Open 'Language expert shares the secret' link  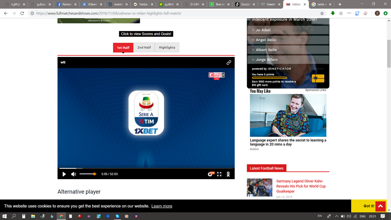pos(288,142)
